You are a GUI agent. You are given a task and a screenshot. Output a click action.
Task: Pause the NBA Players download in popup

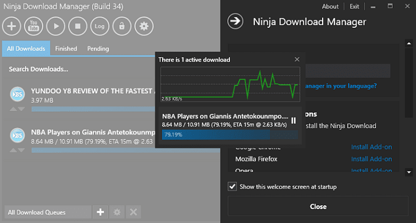(293, 120)
